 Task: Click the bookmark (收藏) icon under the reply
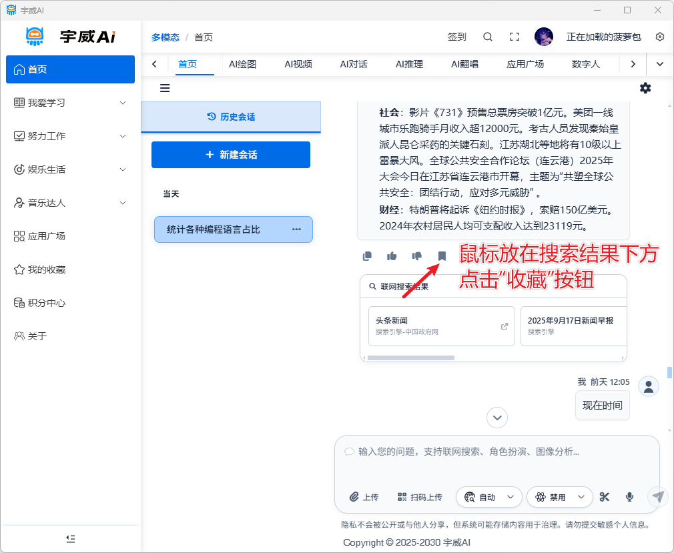pyautogui.click(x=441, y=255)
